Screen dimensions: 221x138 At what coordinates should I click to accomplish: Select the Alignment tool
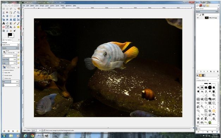(x=11, y=16)
